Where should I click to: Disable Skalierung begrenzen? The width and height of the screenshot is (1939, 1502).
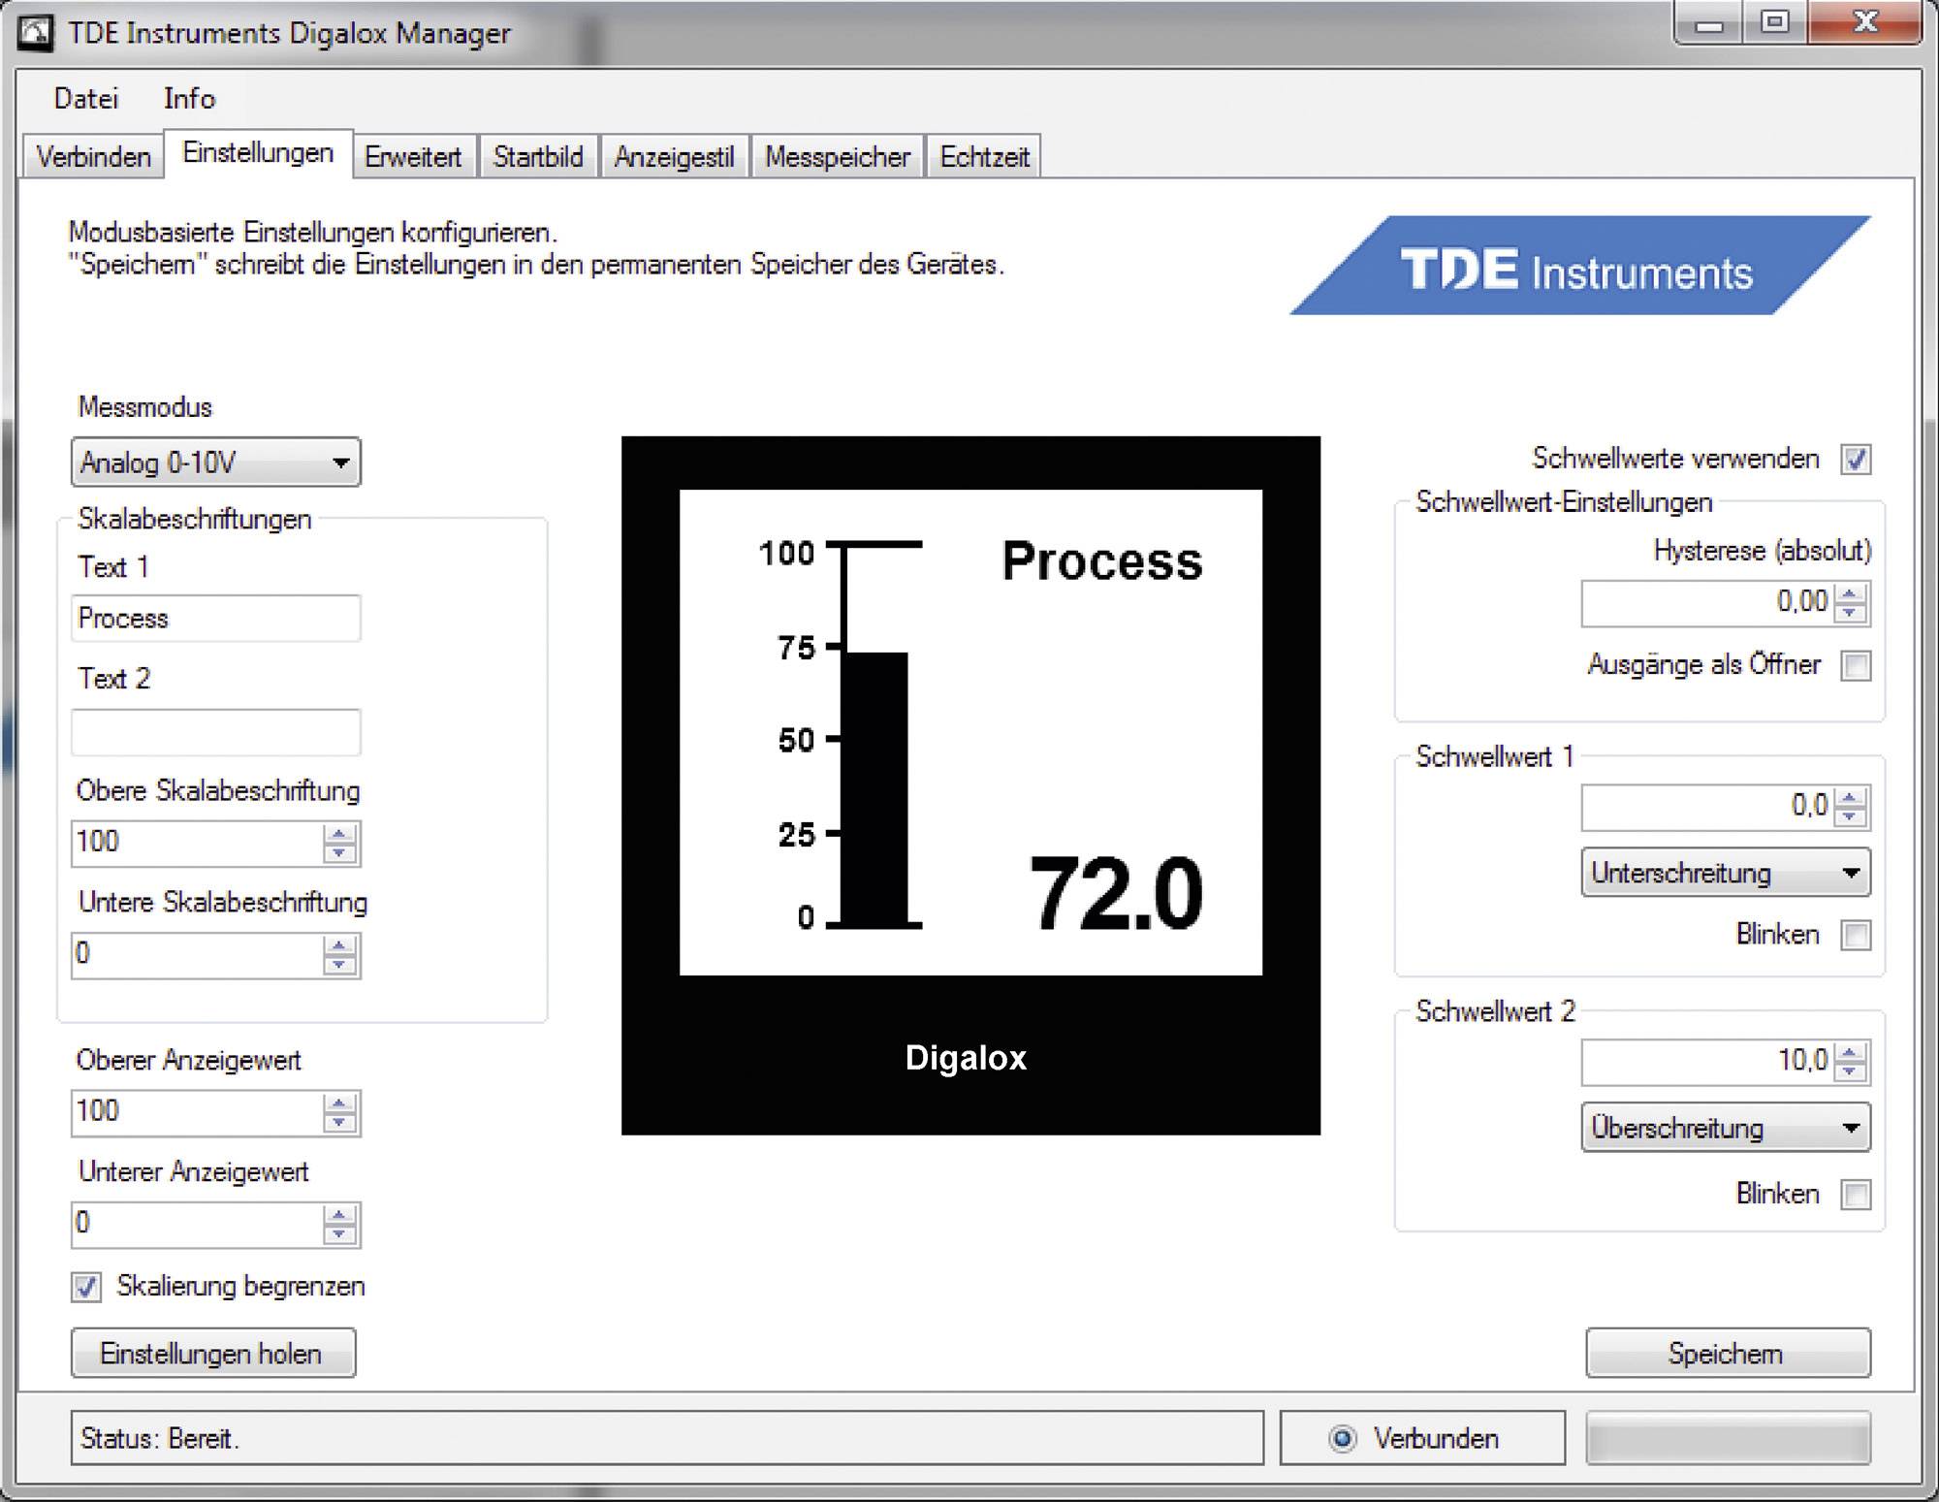tap(85, 1287)
